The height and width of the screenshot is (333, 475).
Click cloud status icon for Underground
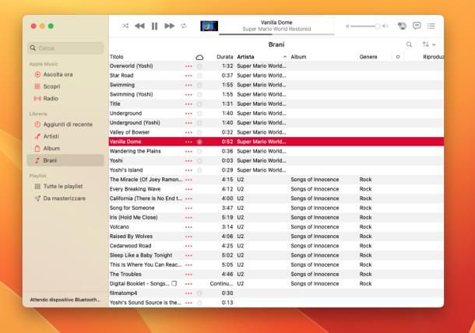pyautogui.click(x=199, y=114)
